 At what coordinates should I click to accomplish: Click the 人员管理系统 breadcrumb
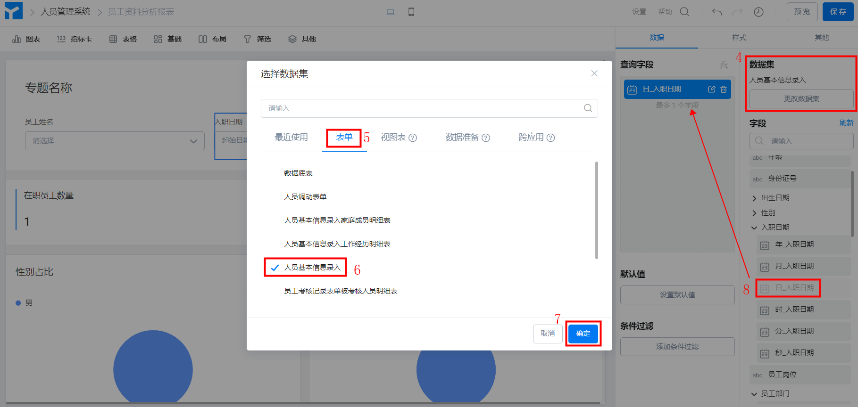(66, 12)
